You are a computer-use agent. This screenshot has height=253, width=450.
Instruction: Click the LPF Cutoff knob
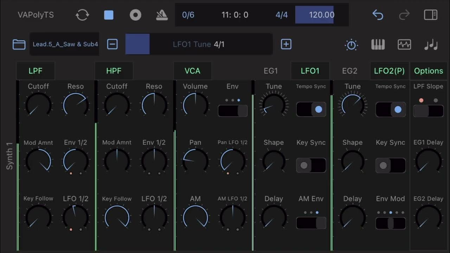pos(38,105)
